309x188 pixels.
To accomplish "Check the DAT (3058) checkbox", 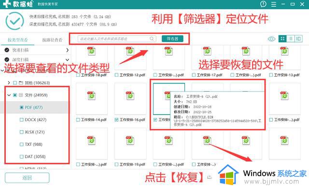I will [22, 157].
